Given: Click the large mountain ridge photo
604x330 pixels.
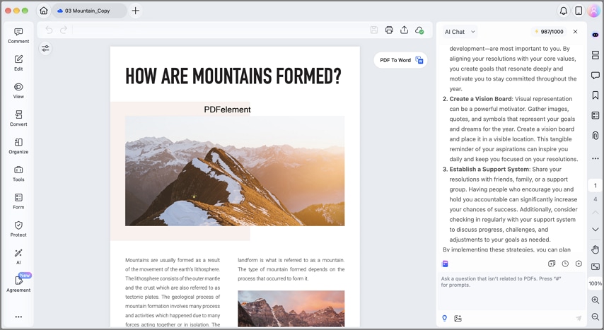Looking at the screenshot, I should click(235, 170).
